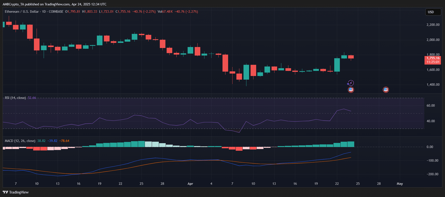Click the US flag icon beneath the lightning bolt
The height and width of the screenshot is (197, 445).
tap(351, 90)
